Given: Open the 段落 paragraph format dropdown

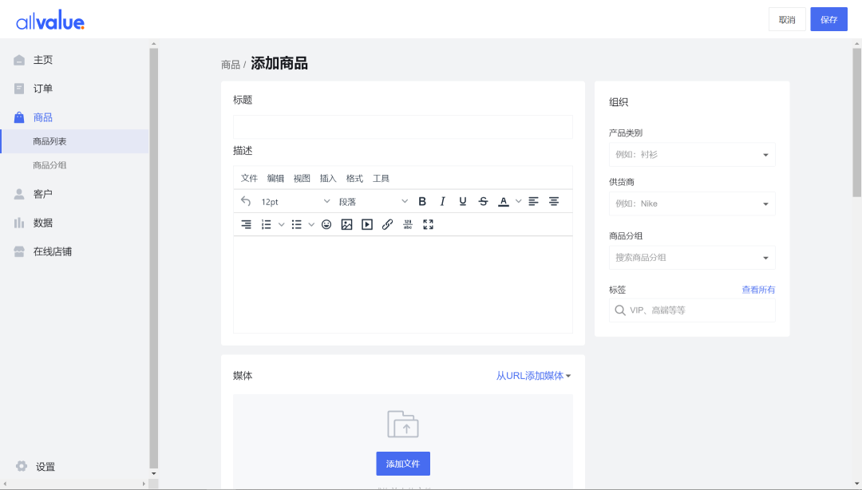Looking at the screenshot, I should (374, 201).
